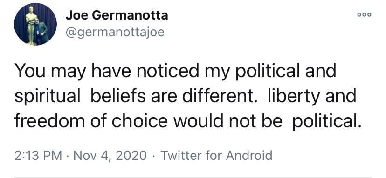This screenshot has width=386, height=178.
Task: Click the word "spiritual" in the tweet
Action: (47, 97)
